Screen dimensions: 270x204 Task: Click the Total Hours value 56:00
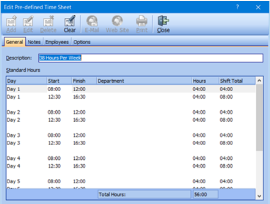click(x=206, y=195)
